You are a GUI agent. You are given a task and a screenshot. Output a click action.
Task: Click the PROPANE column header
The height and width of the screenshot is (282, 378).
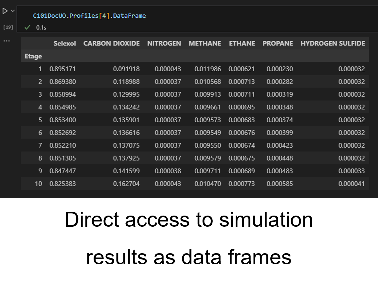coord(278,44)
